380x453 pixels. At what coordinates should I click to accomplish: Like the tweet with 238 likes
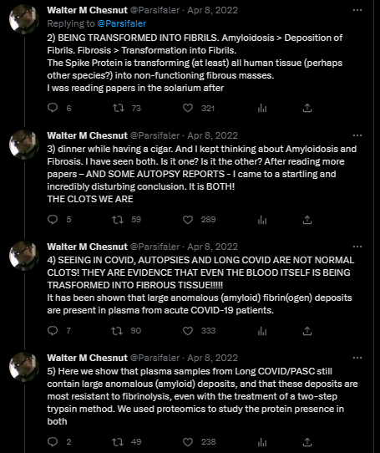[188, 442]
